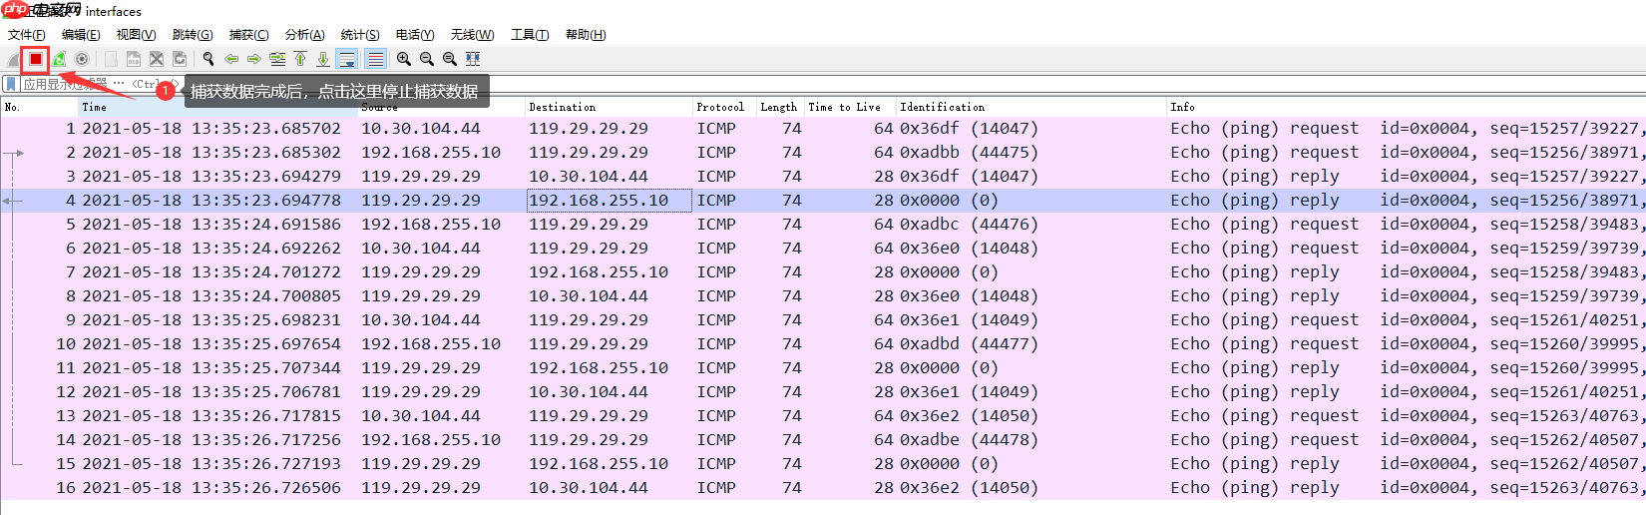Image resolution: width=1646 pixels, height=515 pixels.
Task: Select packet 3 timestamp 13:35:23.694279
Action: [x=211, y=177]
